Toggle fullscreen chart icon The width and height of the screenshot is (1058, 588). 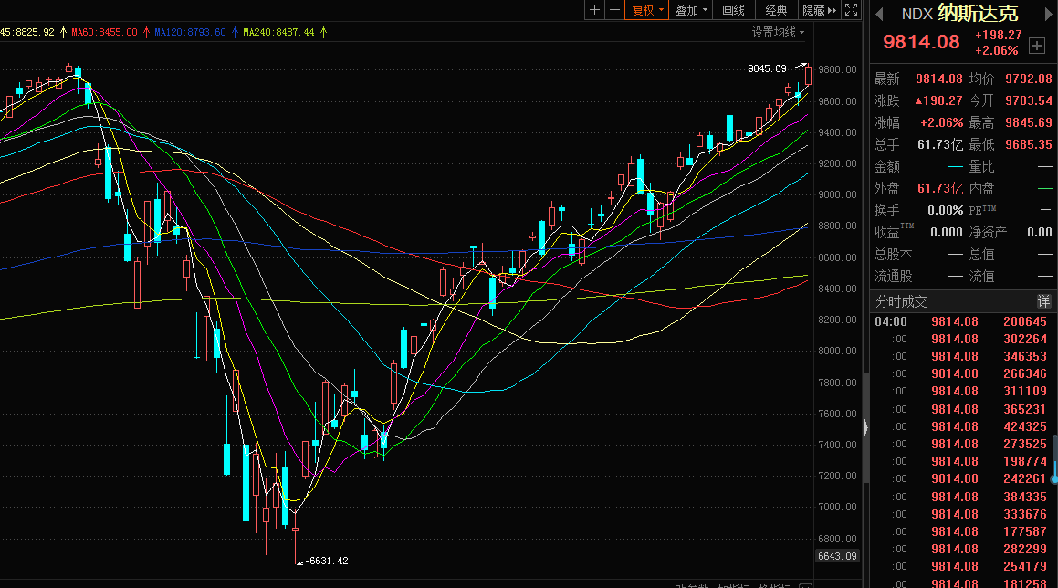[x=851, y=10]
